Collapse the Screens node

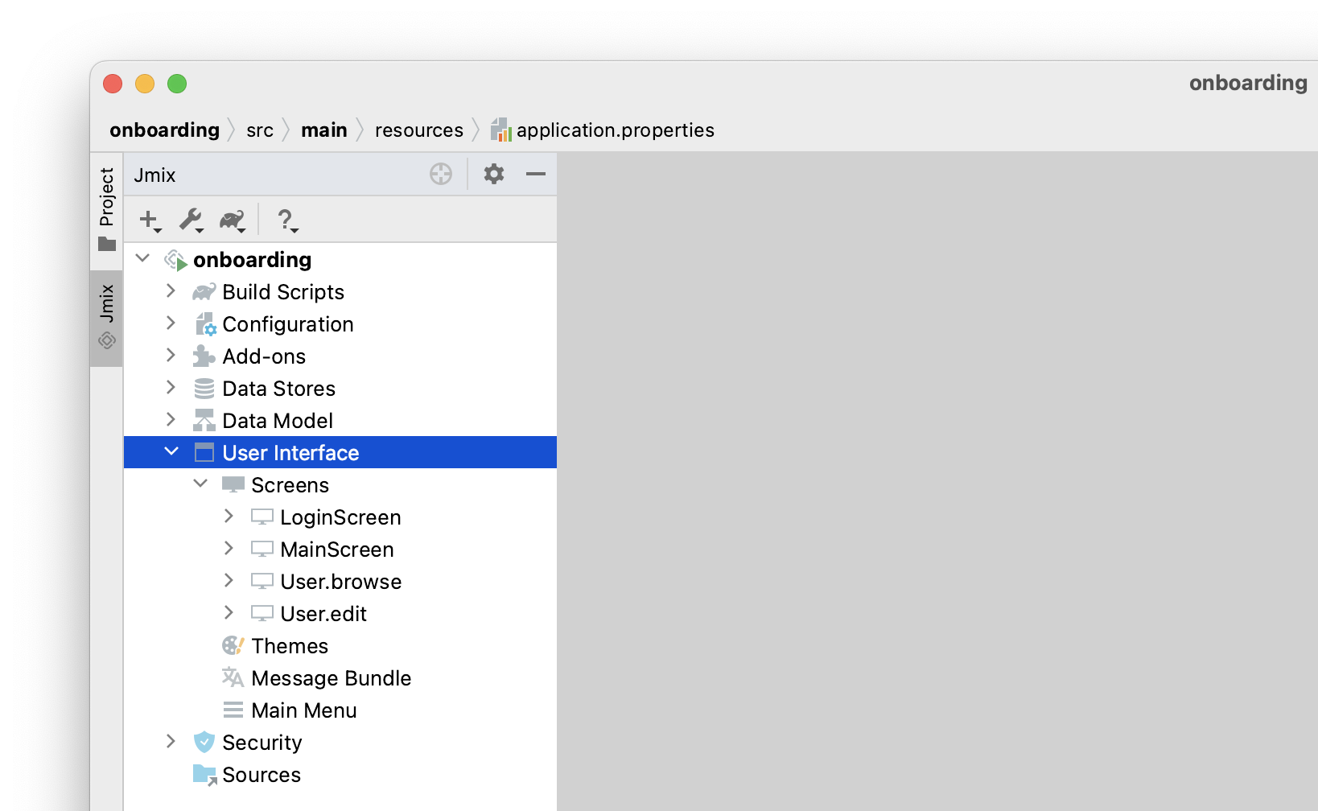[x=200, y=484]
